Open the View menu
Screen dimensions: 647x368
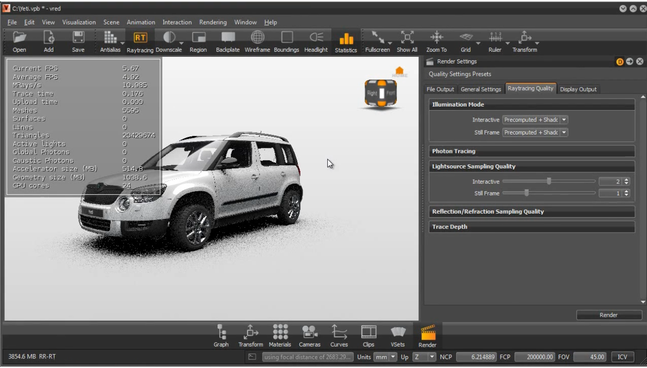tap(48, 22)
